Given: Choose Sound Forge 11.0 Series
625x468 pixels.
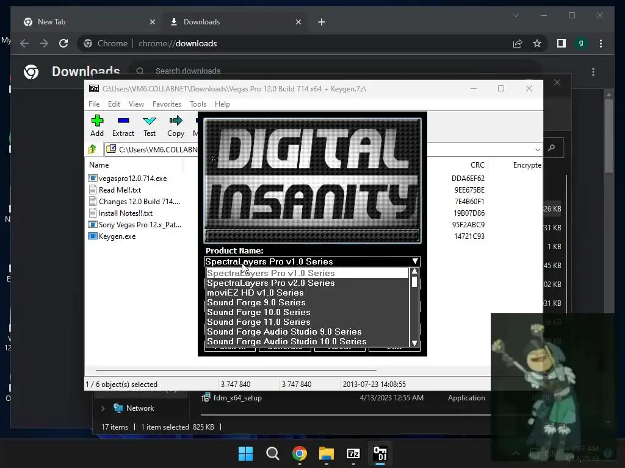Looking at the screenshot, I should pyautogui.click(x=308, y=322).
